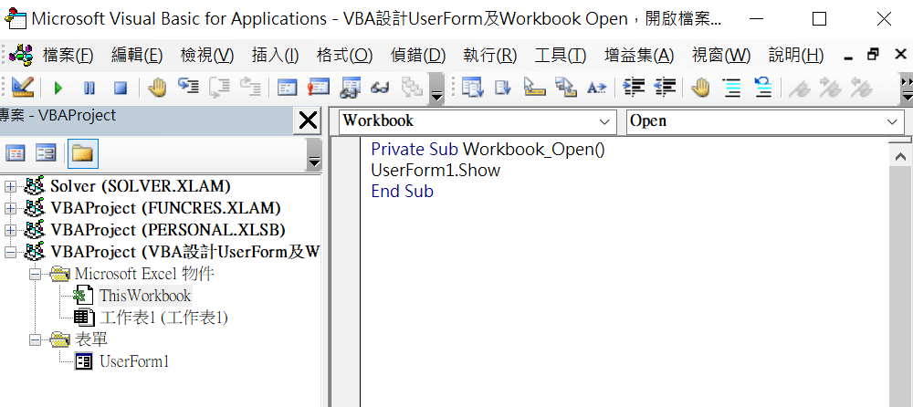Open the Open procedure dropdown

(x=892, y=121)
